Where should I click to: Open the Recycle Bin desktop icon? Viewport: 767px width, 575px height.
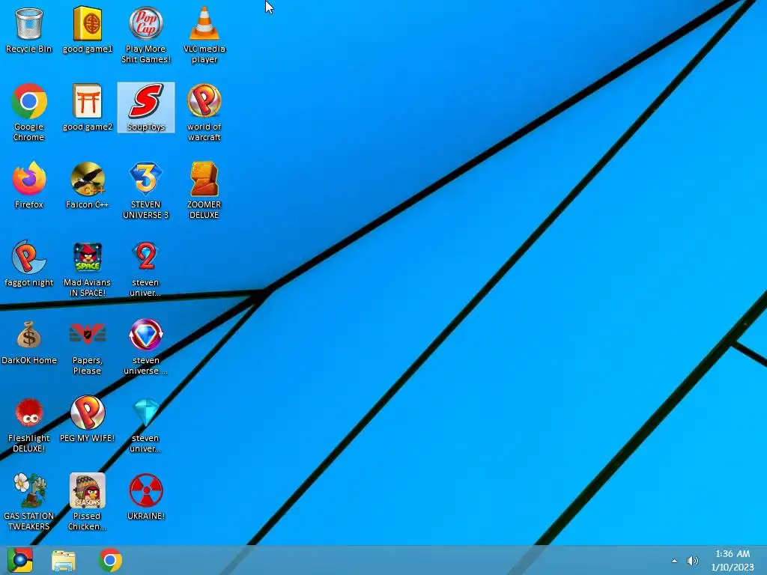[29, 31]
